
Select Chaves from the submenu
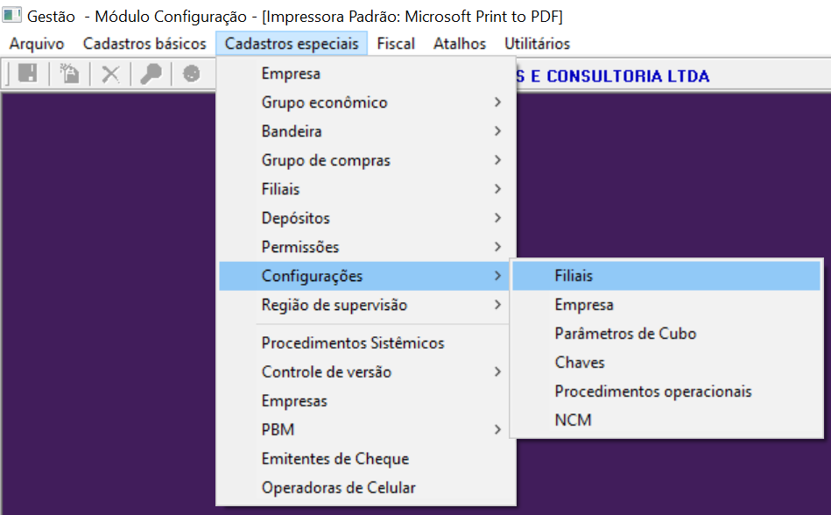pos(580,363)
